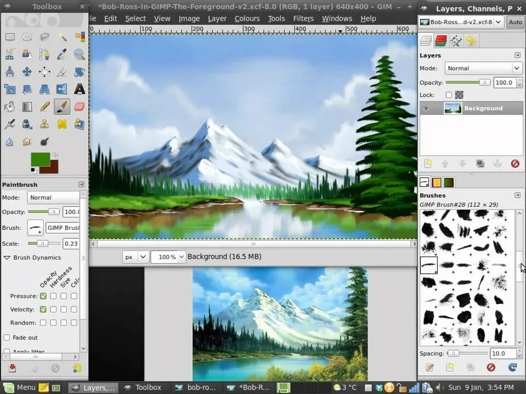
Task: Click the background brown colour swatch
Action: point(53,168)
